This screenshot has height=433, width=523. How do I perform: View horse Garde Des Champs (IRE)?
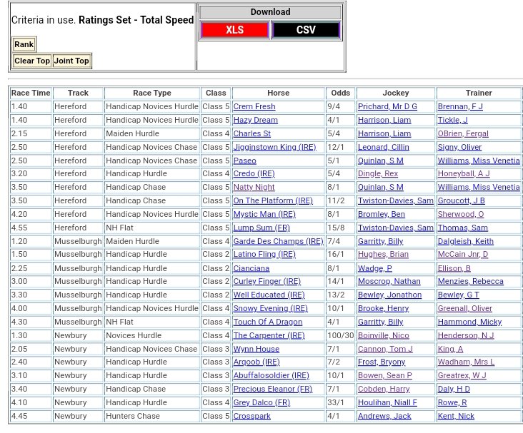(278, 241)
